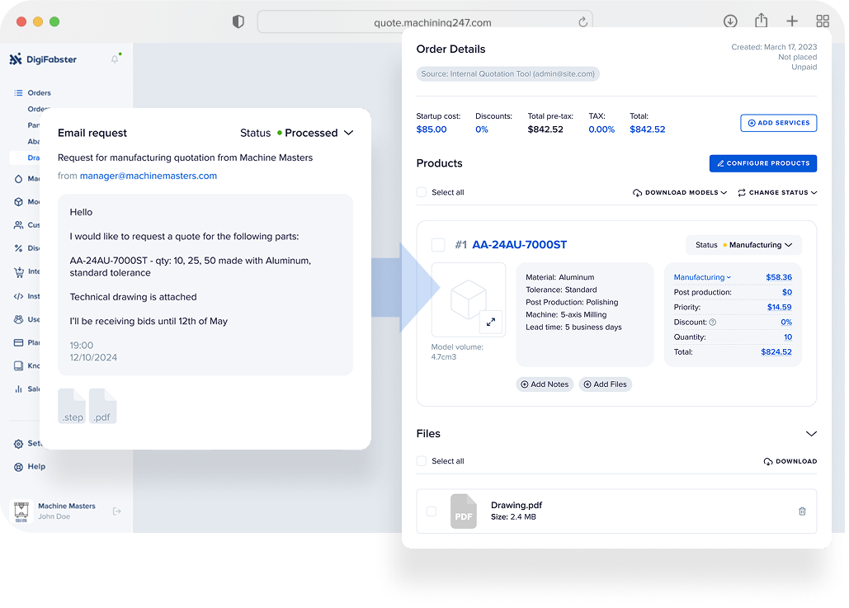Open Manufacturing price dropdown in cost panel
The image size is (849, 608).
(701, 277)
